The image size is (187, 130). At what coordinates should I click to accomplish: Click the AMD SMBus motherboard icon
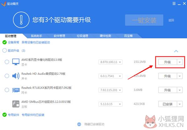point(16,104)
